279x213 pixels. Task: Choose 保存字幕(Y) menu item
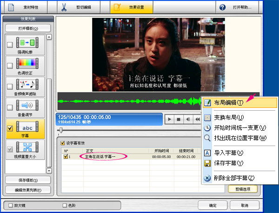[240, 163]
